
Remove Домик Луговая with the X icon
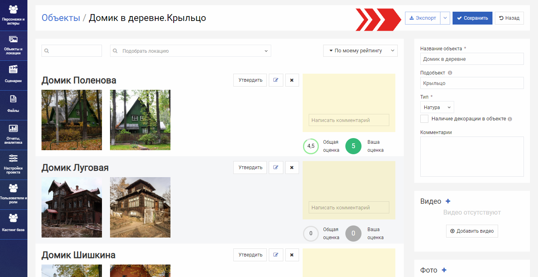tap(292, 167)
